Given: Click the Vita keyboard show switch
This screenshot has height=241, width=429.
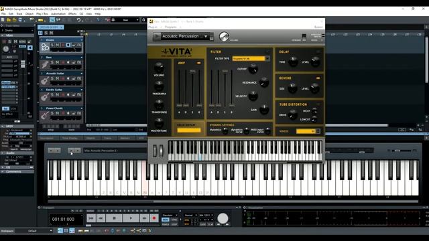Looking at the screenshot, I should (x=304, y=37).
